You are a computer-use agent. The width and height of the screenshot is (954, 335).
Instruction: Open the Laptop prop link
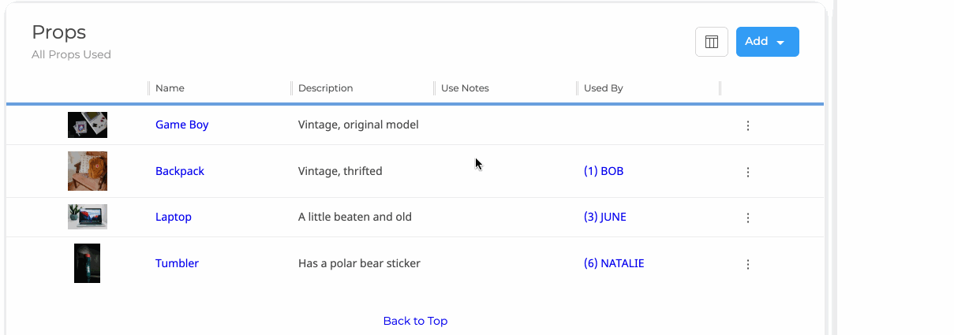[174, 217]
